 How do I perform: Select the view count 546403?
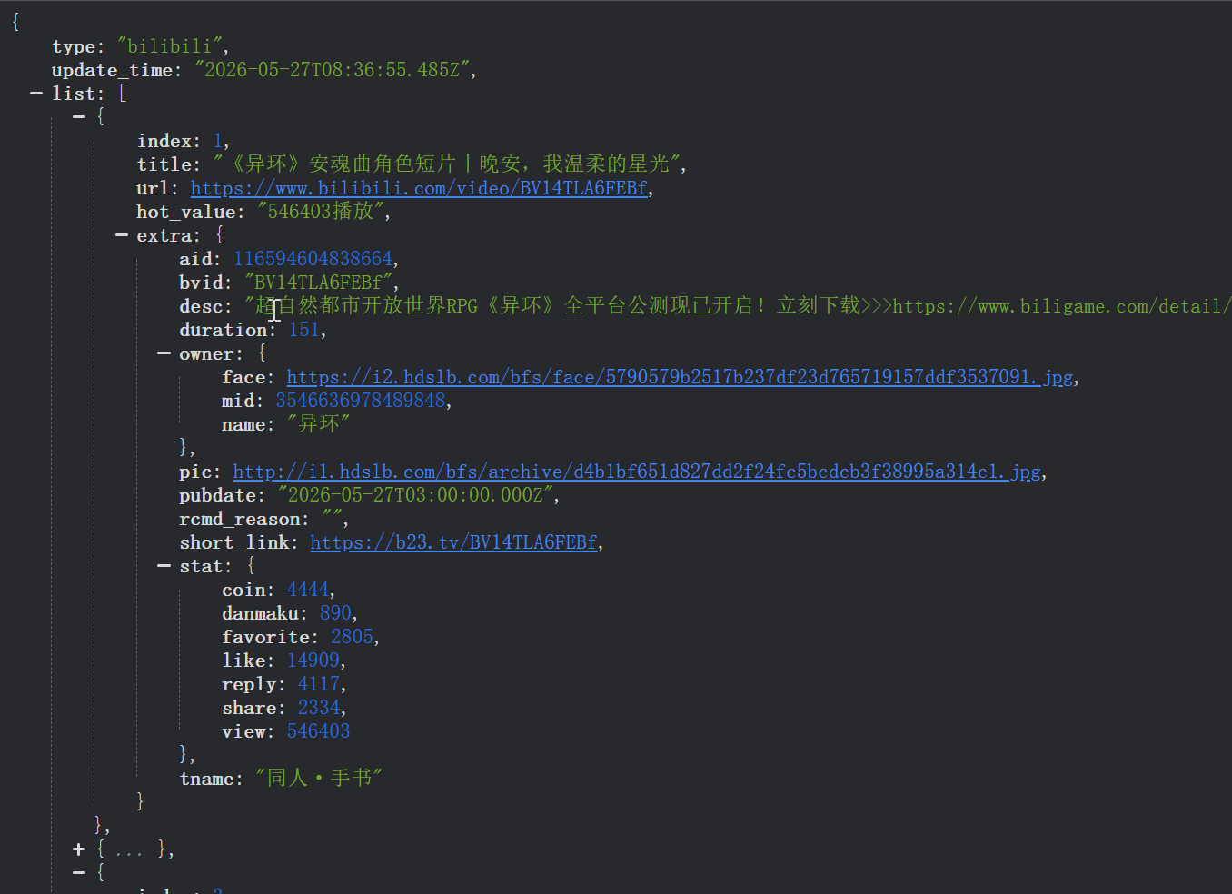pos(318,731)
